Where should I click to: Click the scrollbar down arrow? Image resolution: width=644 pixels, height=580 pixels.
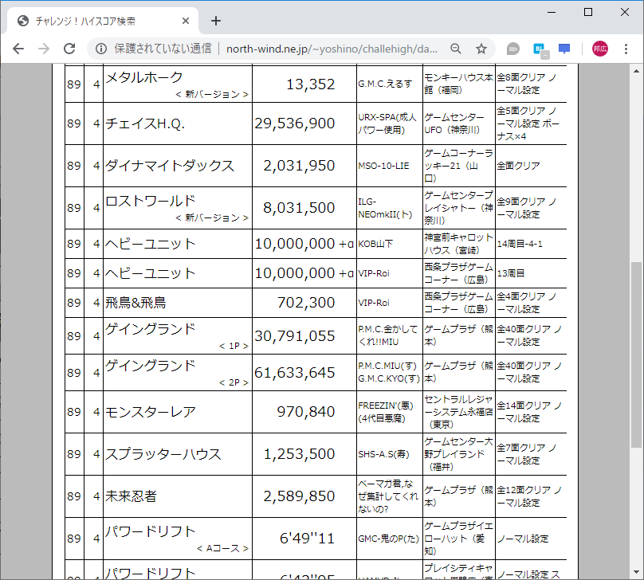(636, 572)
